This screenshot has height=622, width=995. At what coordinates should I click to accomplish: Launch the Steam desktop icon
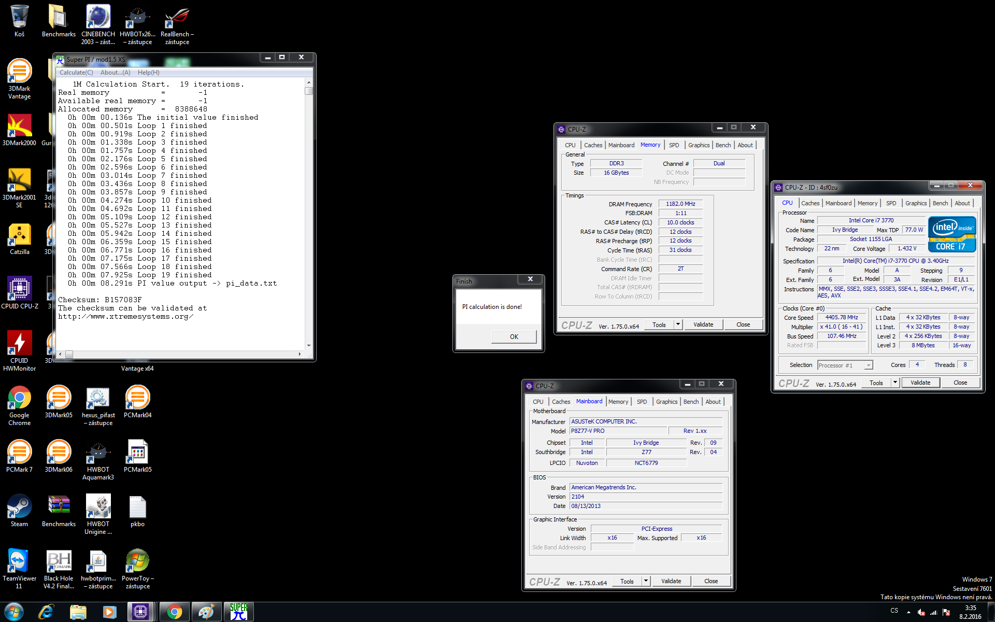pos(19,511)
